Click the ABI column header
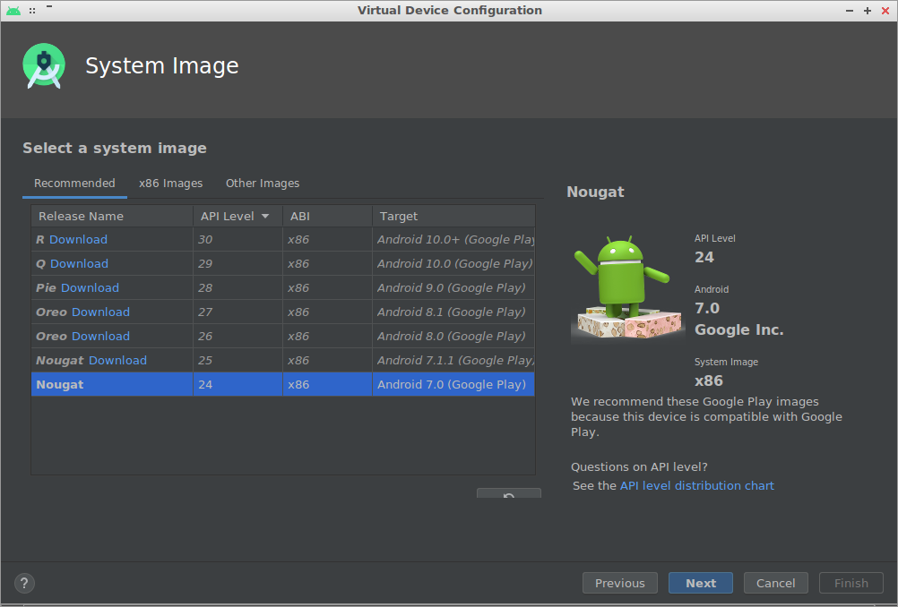This screenshot has width=898, height=607. [x=328, y=217]
